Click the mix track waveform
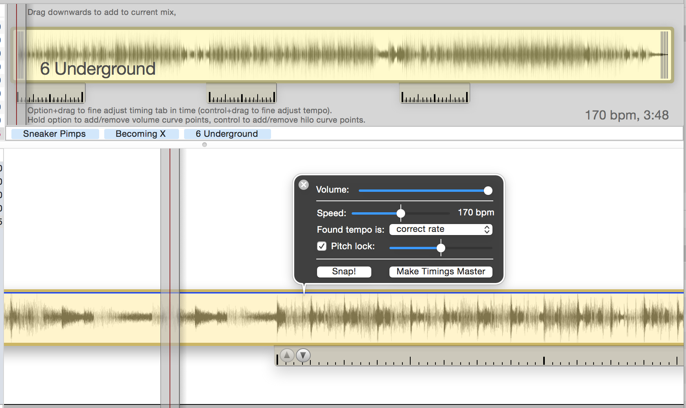Viewport: 686px width, 408px height. click(343, 318)
